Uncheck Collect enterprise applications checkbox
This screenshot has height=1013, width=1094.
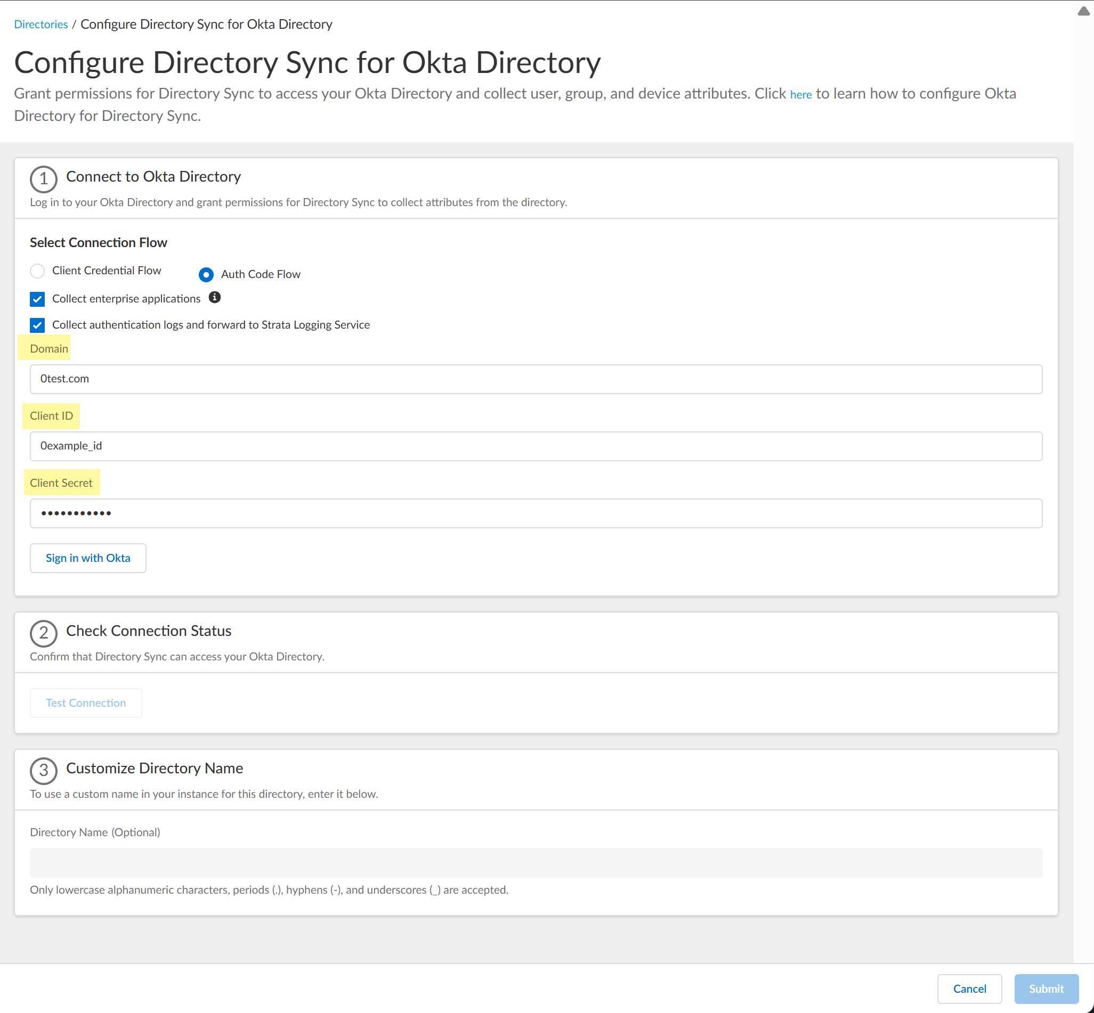tap(37, 299)
